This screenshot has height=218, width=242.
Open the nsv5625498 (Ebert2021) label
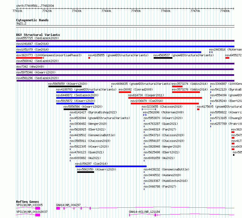coord(162,152)
